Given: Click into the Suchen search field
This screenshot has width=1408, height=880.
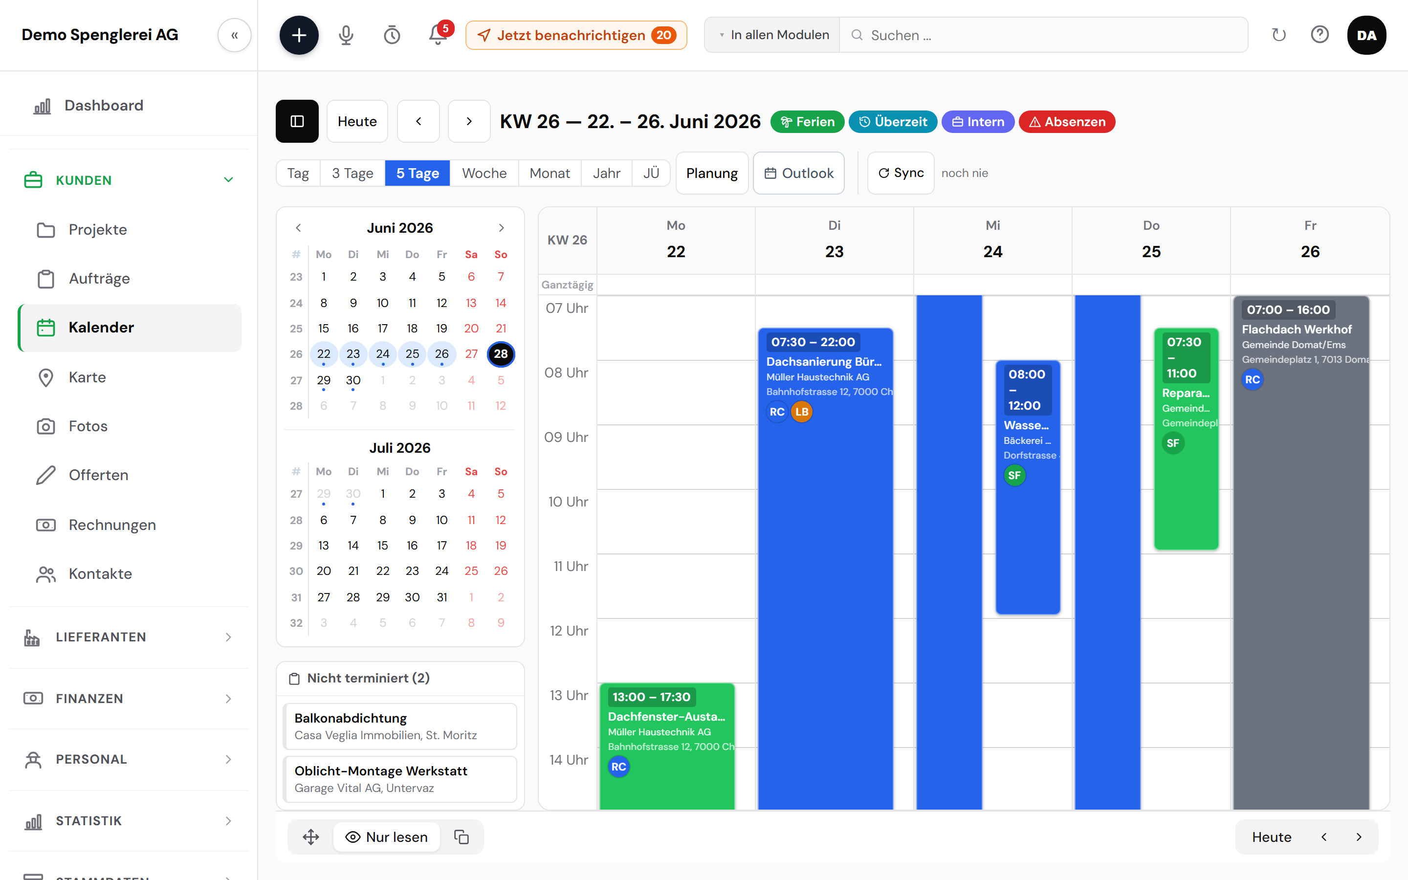Looking at the screenshot, I should 1043,35.
